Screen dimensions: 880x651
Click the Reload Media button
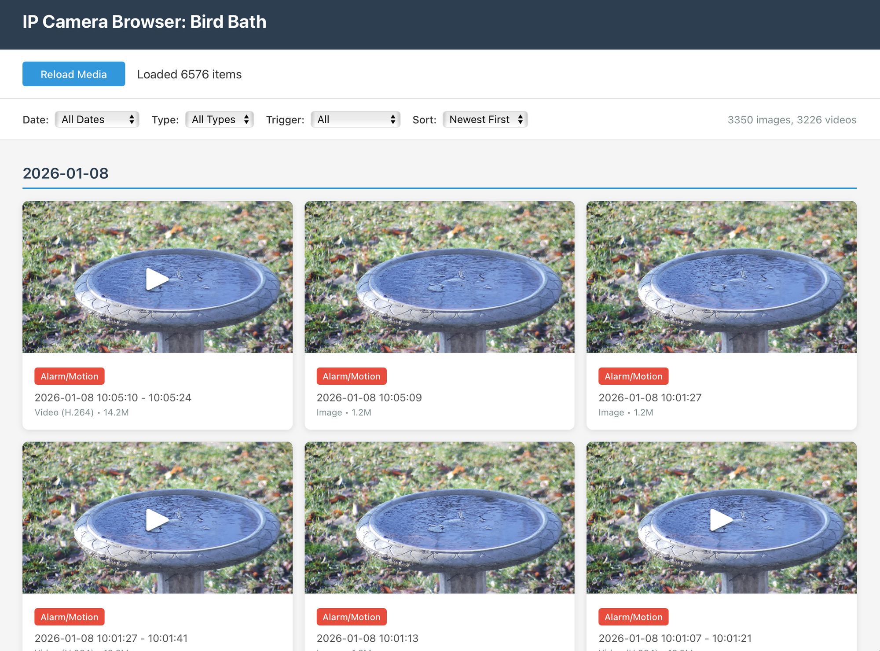(73, 74)
